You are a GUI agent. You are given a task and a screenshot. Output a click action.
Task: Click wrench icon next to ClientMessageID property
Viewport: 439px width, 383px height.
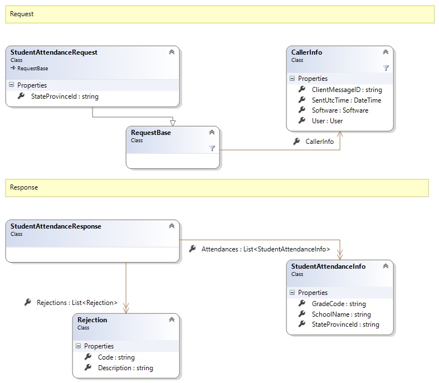pos(302,89)
